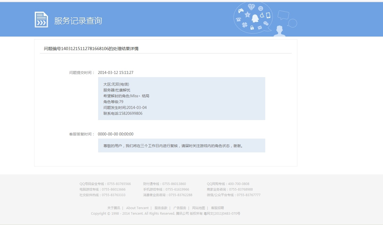
Task: Click the four-leaf clover icon in the bubble
Action: 245,24
